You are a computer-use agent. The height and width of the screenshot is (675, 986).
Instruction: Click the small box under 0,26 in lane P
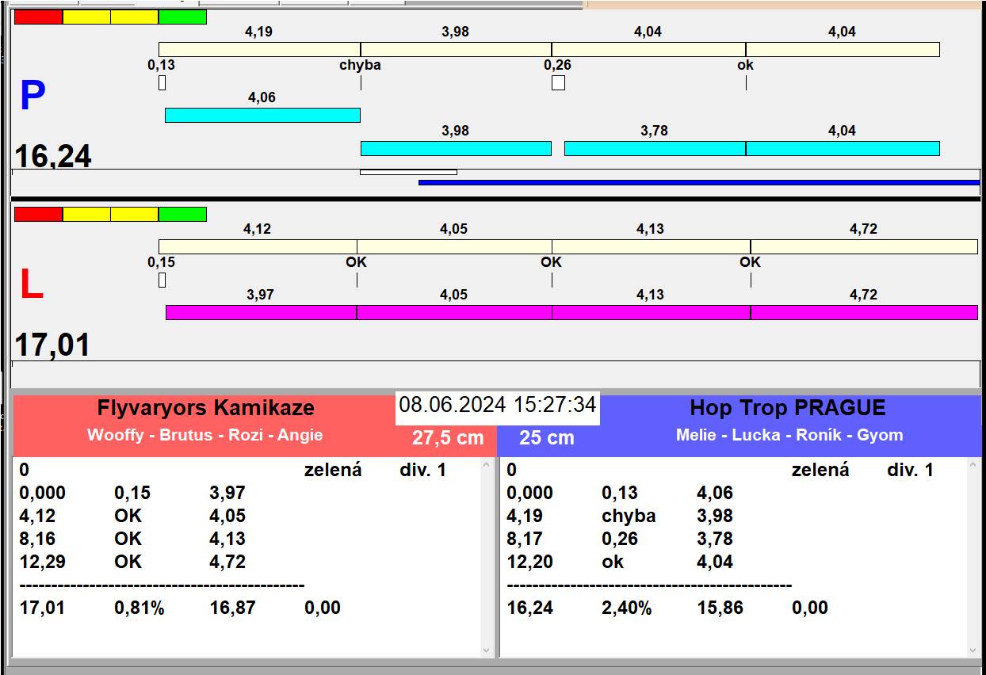click(x=558, y=82)
